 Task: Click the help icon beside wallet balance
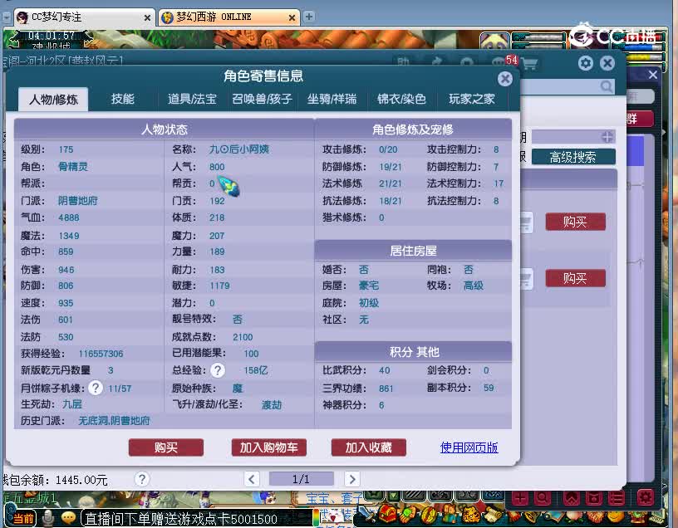[x=142, y=479]
